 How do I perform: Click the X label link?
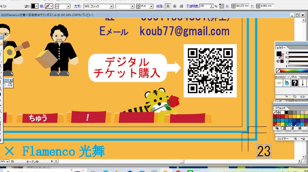click(x=227, y=6)
